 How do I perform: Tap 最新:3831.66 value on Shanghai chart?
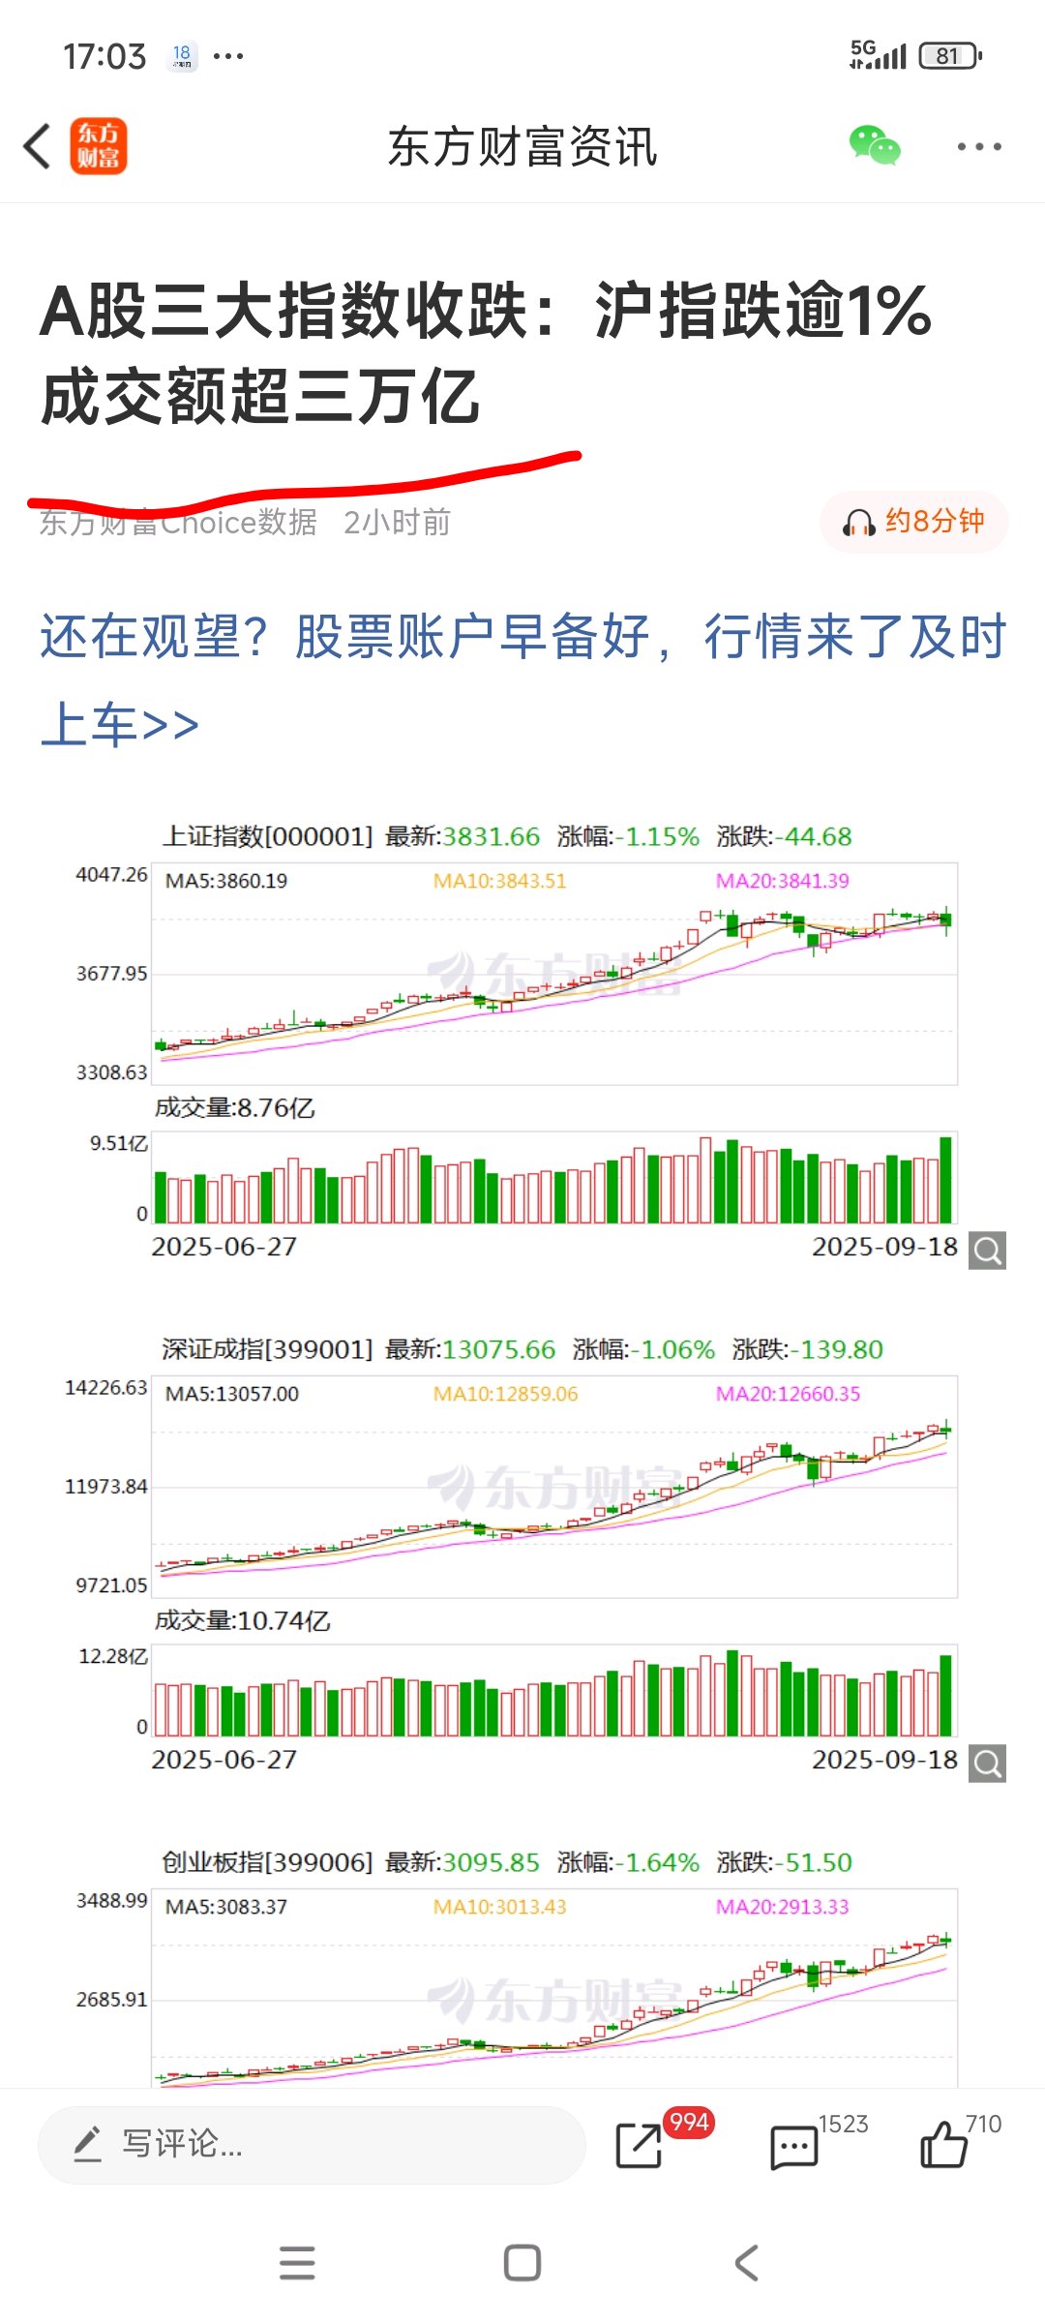coord(463,836)
